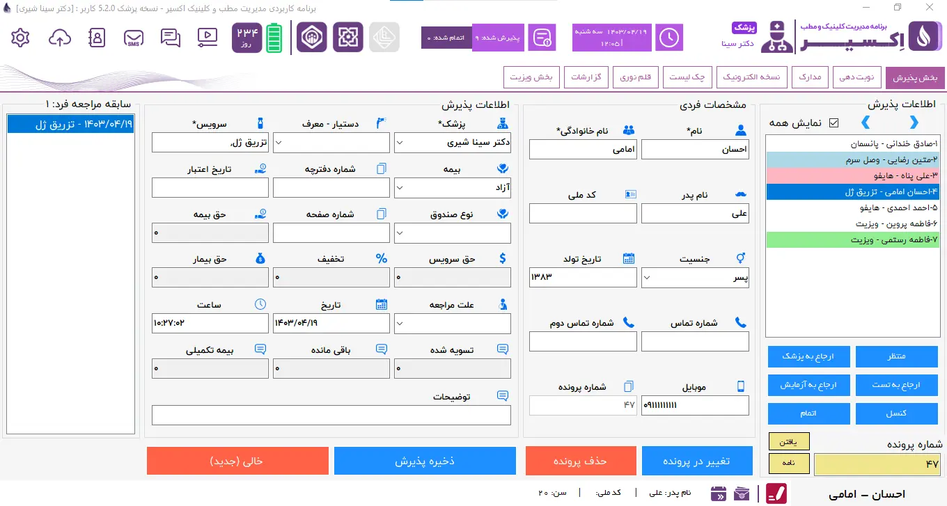Open the 'پزشک' doctor dropdown
This screenshot has height=506, width=947.
[453, 143]
